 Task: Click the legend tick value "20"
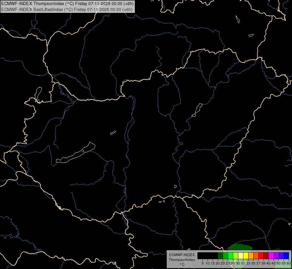(x=218, y=263)
